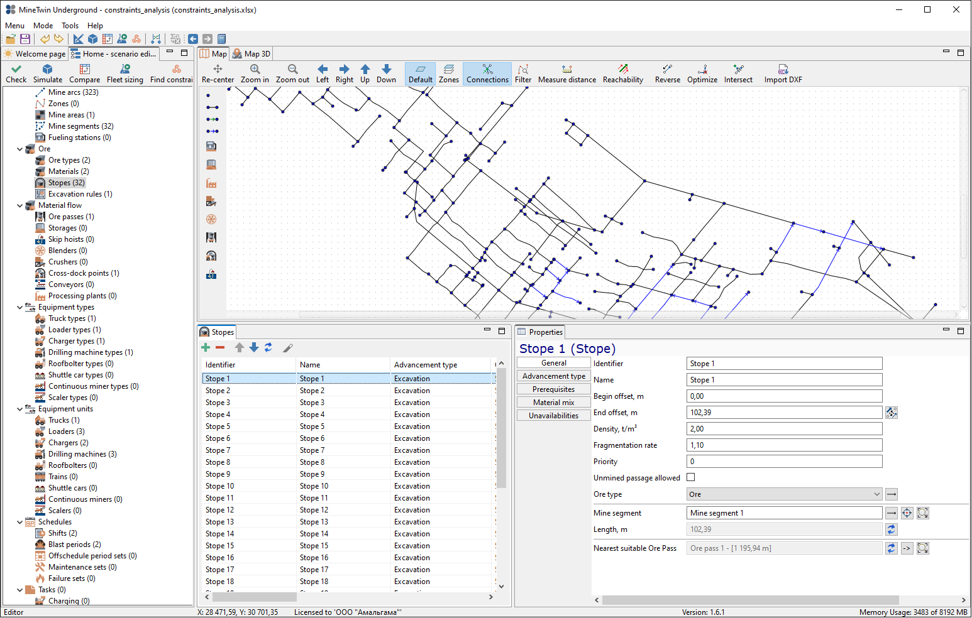Click the Undo arrow icon
The height and width of the screenshot is (618, 972).
[45, 39]
